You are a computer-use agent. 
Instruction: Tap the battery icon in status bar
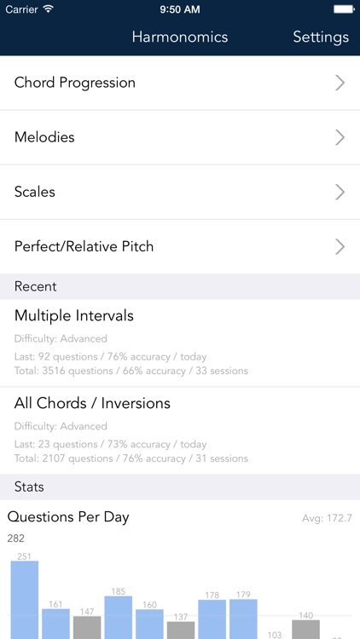click(343, 9)
